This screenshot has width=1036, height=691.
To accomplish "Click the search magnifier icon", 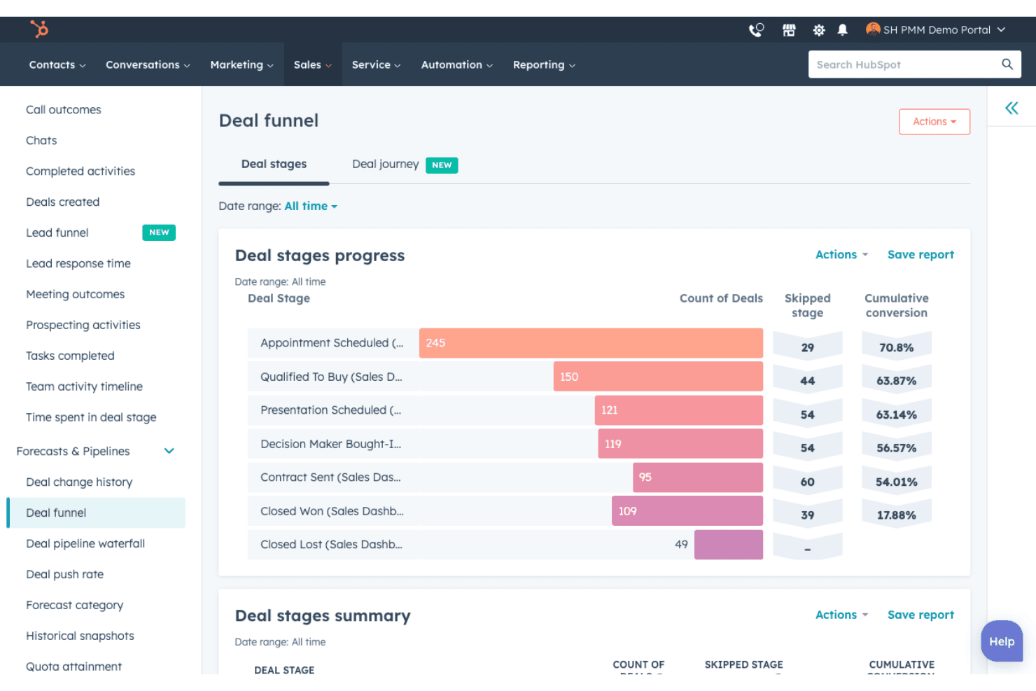I will click(x=1007, y=64).
